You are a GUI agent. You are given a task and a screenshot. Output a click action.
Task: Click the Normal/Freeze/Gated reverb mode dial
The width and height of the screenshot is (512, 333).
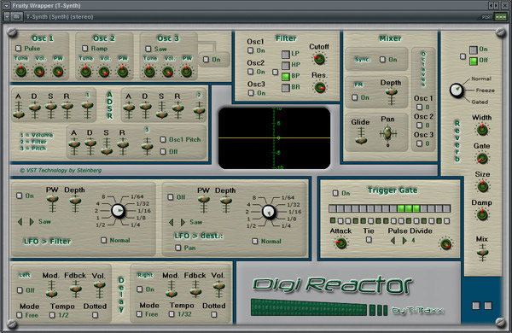(457, 91)
